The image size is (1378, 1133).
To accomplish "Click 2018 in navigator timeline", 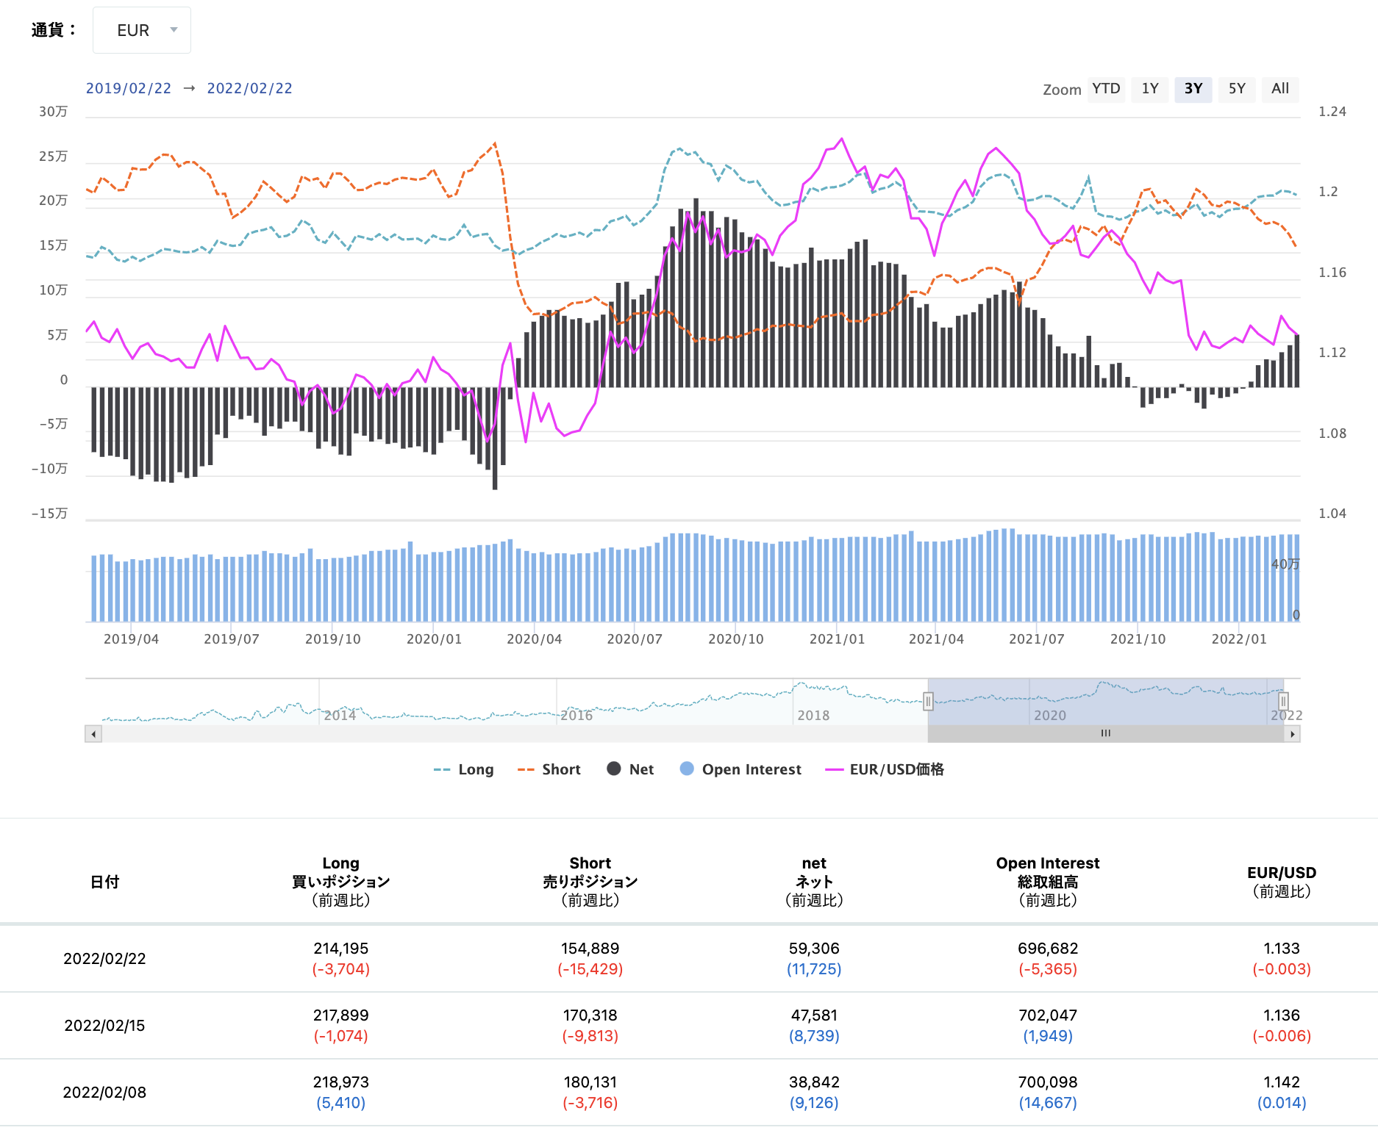I will point(813,715).
